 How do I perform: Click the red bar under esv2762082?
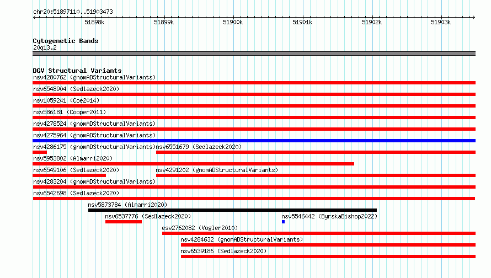[319, 233]
